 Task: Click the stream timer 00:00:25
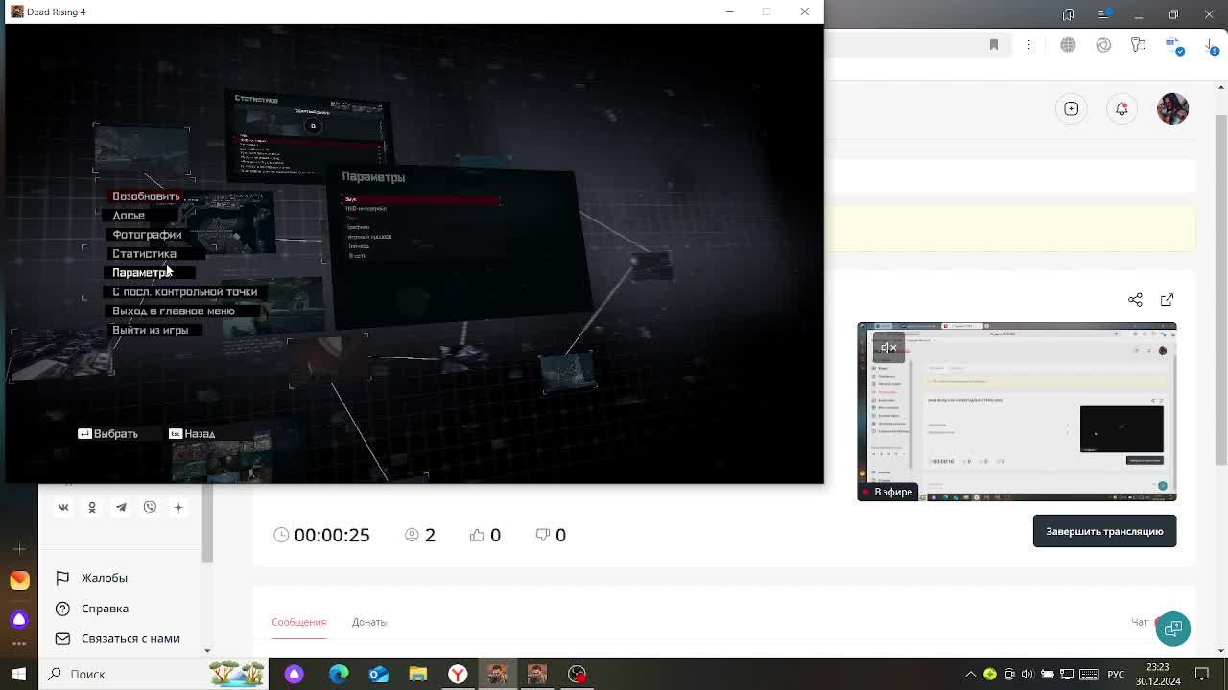[x=332, y=535]
